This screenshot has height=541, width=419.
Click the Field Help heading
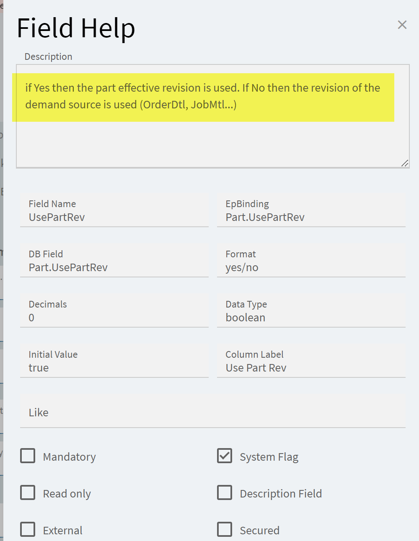pos(76,28)
